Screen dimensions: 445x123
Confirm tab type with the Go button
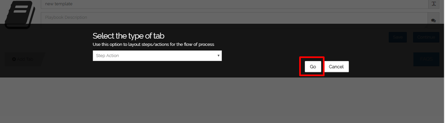(313, 67)
